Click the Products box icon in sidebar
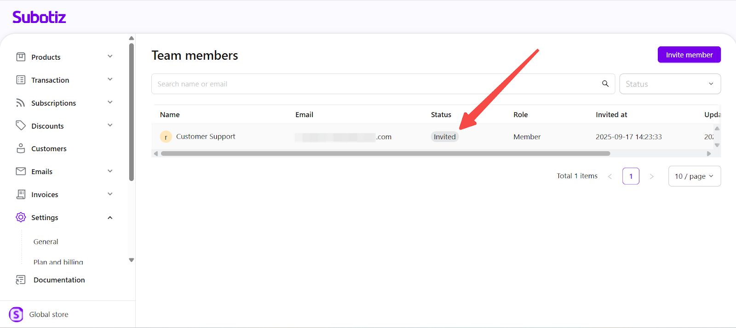Image resolution: width=736 pixels, height=328 pixels. tap(21, 57)
